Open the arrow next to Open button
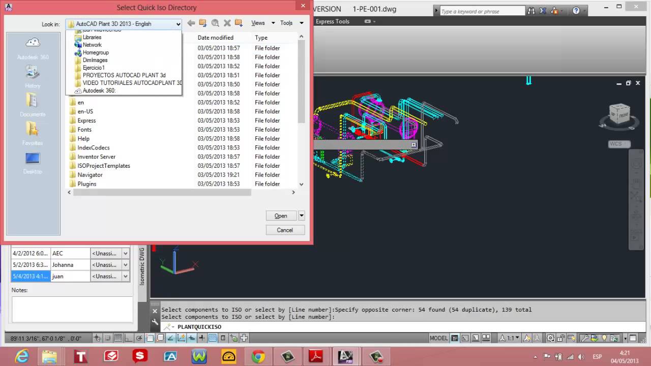The image size is (651, 366). click(302, 216)
